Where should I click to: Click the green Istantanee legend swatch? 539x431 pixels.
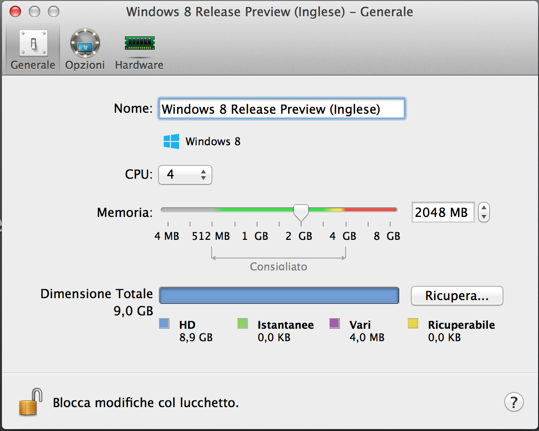pyautogui.click(x=243, y=324)
